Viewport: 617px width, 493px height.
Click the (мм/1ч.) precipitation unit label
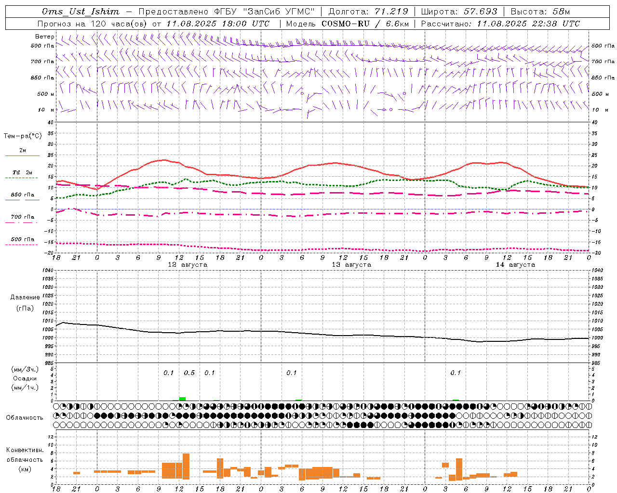click(25, 388)
